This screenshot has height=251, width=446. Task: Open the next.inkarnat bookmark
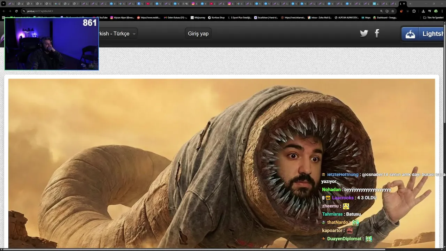tap(293, 17)
